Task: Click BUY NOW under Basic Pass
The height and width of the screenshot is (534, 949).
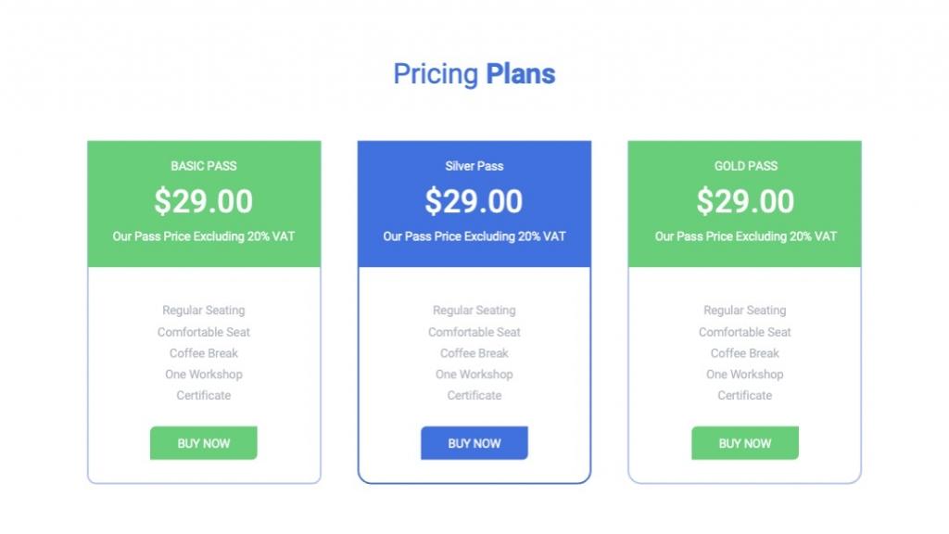Action: (x=204, y=443)
